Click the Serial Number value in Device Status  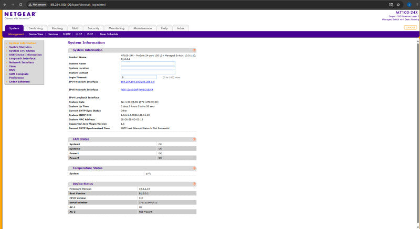coord(148,203)
